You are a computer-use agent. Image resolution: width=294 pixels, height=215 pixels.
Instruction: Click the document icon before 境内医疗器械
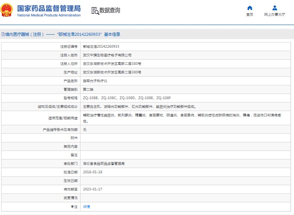point(3,34)
